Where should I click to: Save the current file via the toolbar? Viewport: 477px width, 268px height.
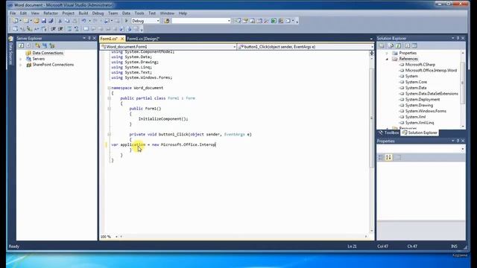pos(44,21)
